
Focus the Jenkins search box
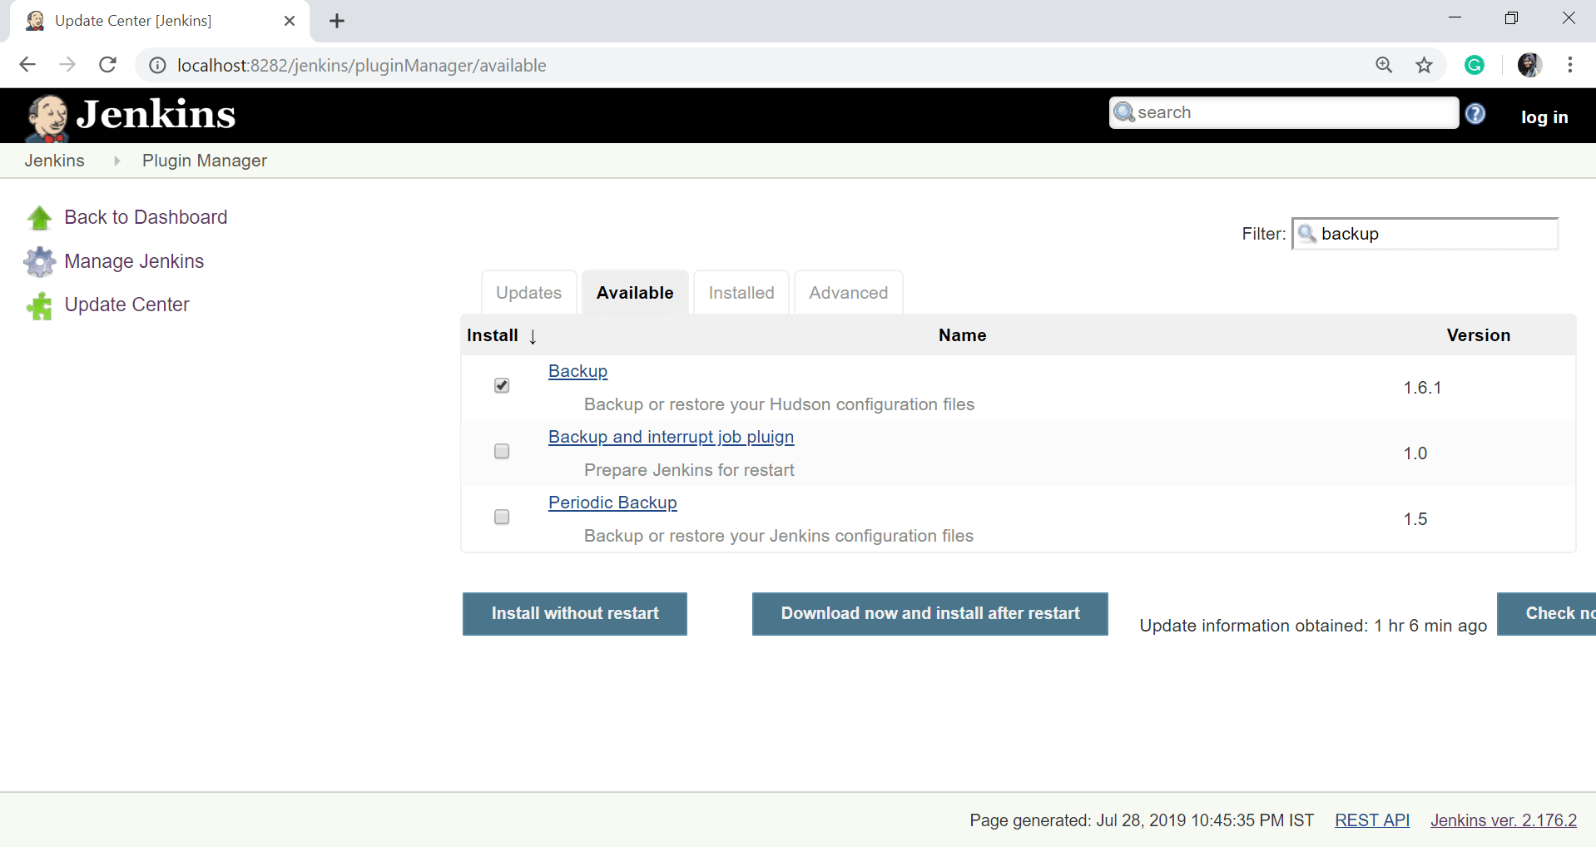[x=1284, y=112]
